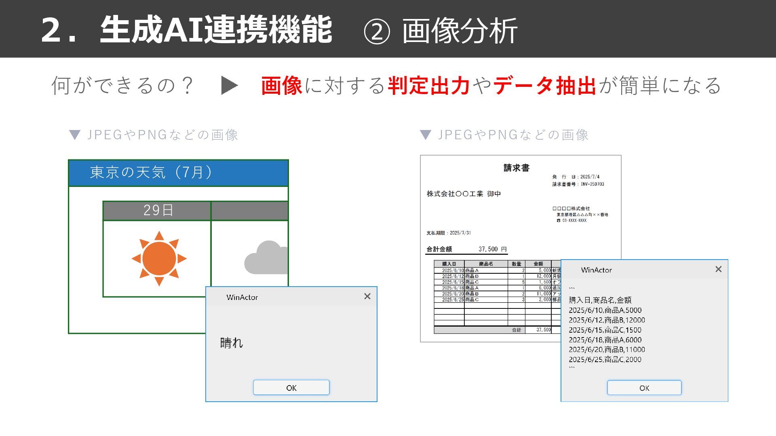Select the 晴れ result text
776x436 pixels.
tap(232, 343)
